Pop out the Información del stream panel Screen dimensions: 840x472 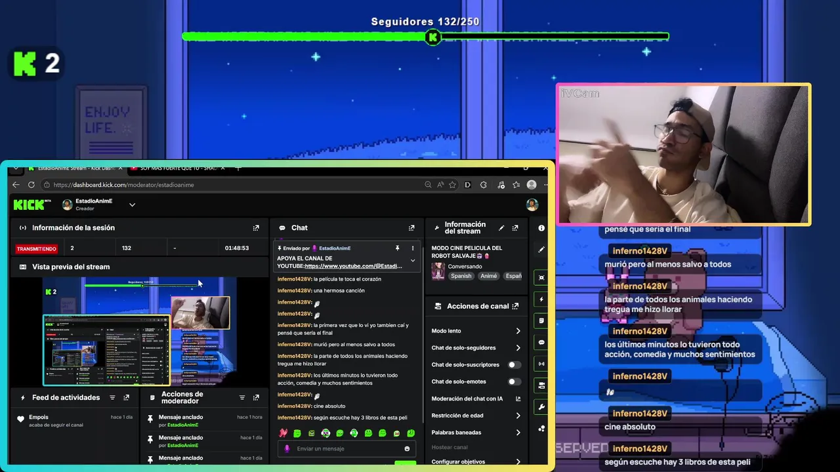[x=515, y=227]
